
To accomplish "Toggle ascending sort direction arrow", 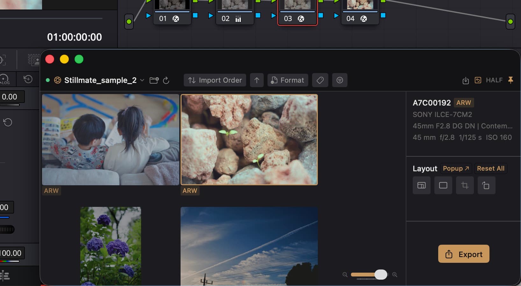I will point(257,80).
